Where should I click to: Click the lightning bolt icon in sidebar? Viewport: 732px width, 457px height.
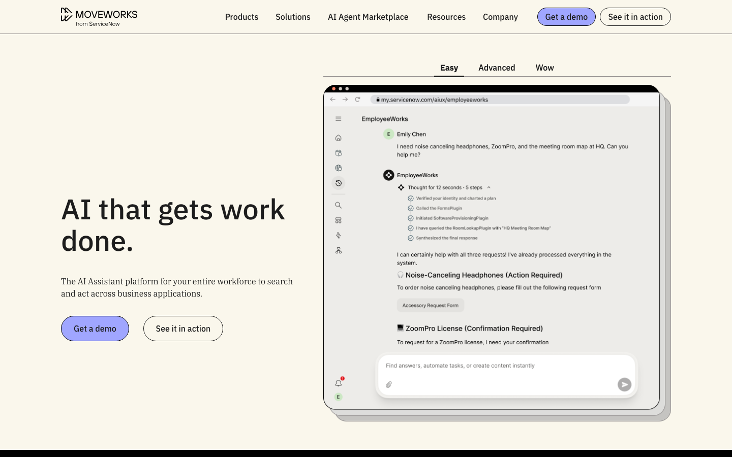[339, 235]
